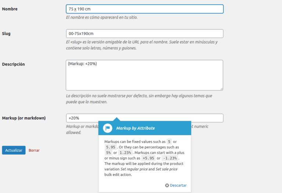
Task: Click the +5.95 code example
Action: [x=149, y=158]
